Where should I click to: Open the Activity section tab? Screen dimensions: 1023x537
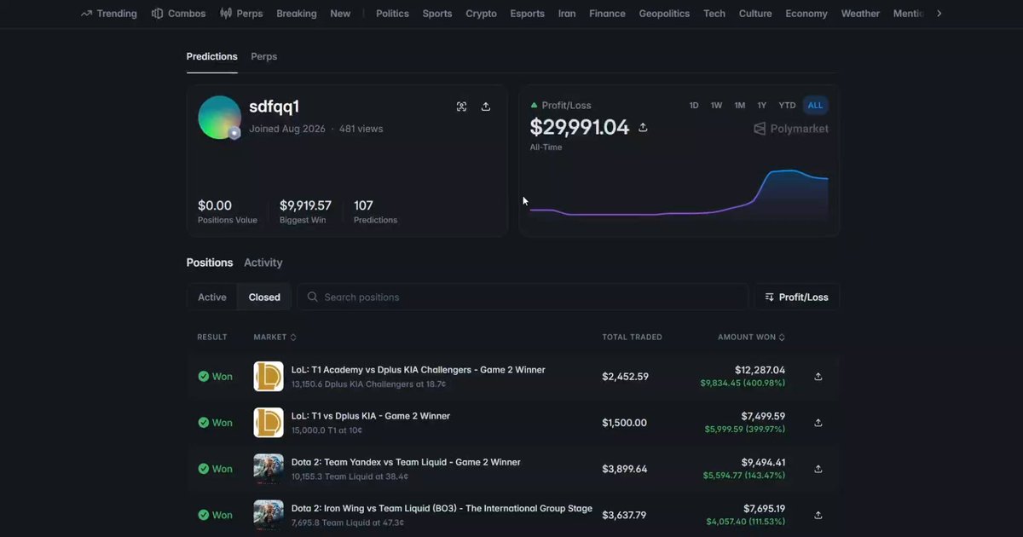point(263,263)
